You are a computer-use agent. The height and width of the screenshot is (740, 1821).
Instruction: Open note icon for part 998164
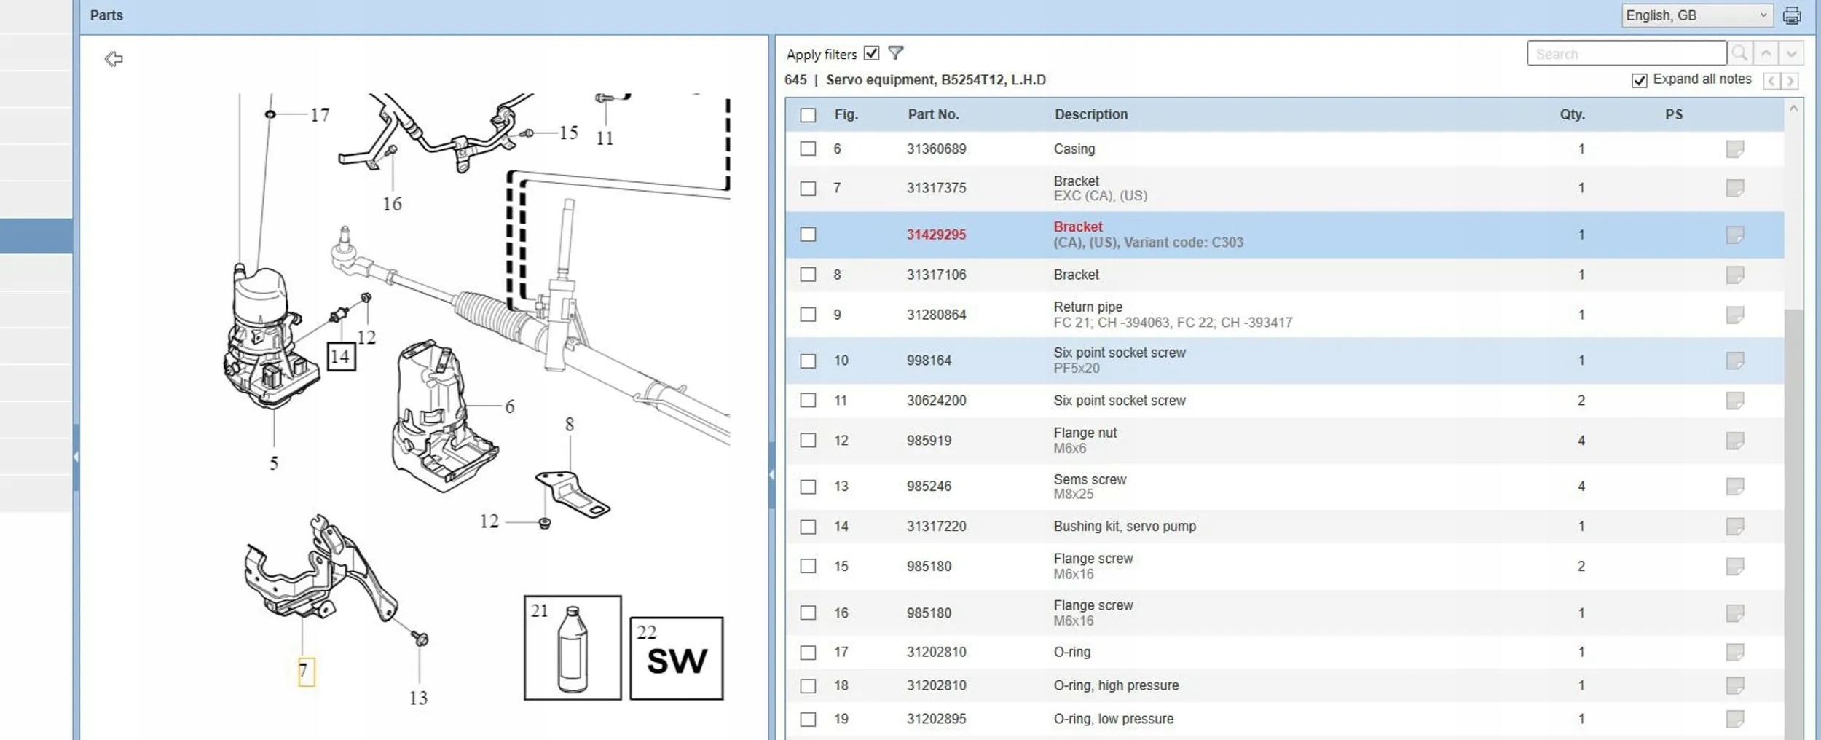click(x=1735, y=361)
